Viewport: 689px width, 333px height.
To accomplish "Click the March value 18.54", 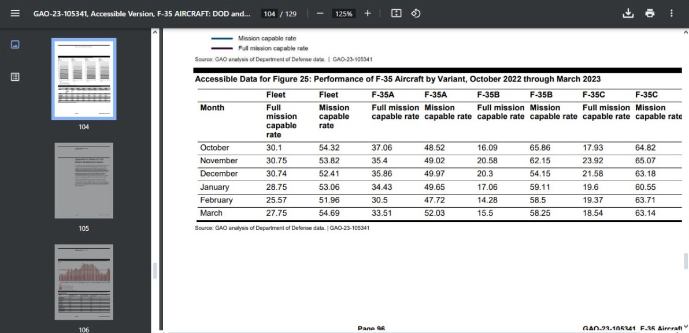I will tap(593, 213).
